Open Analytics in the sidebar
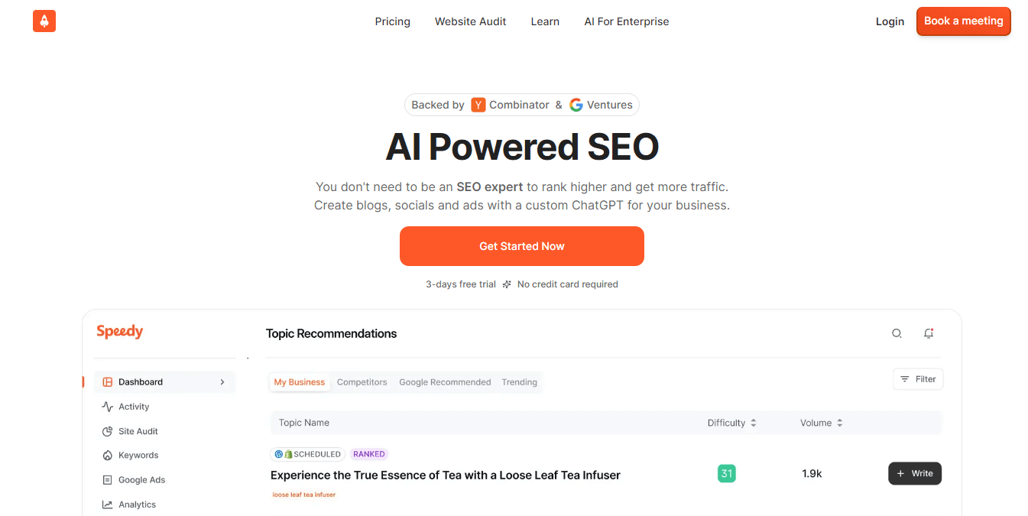Image resolution: width=1028 pixels, height=516 pixels. [x=137, y=505]
